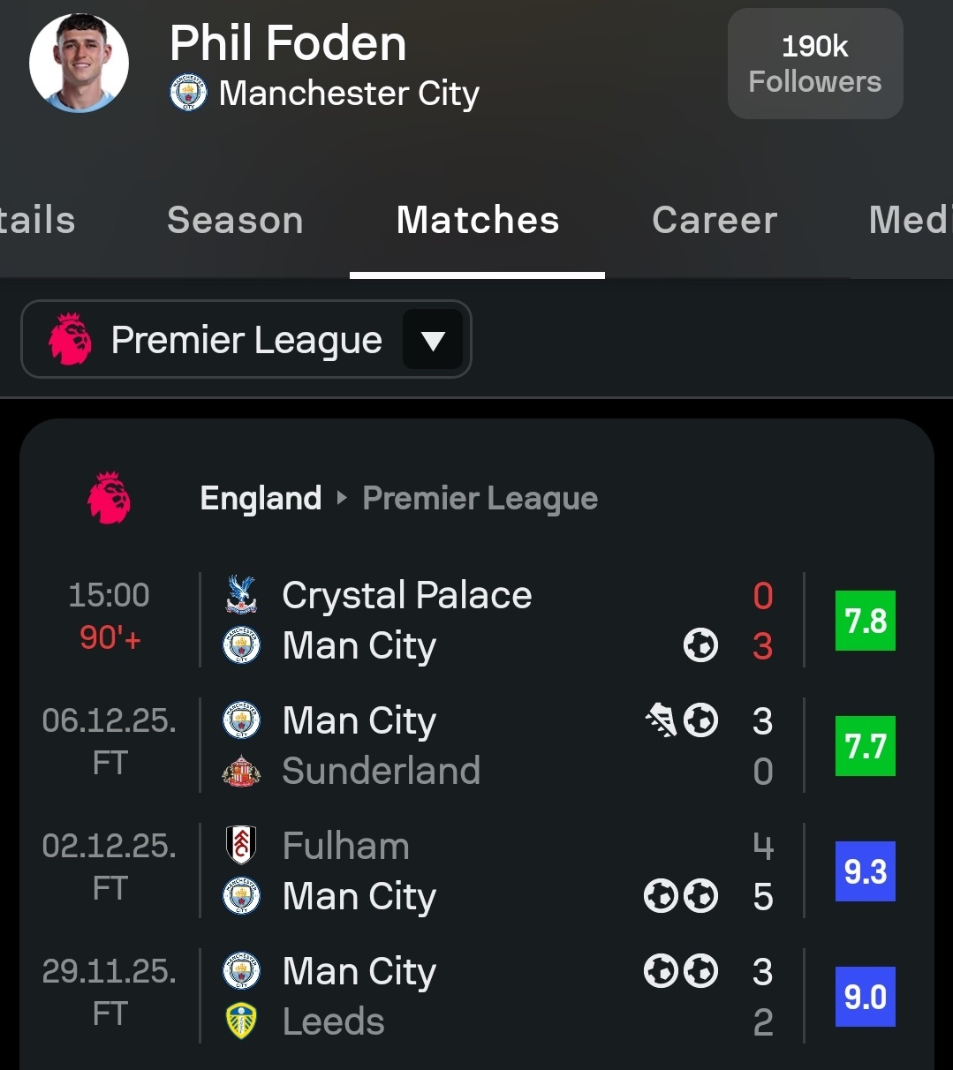The width and height of the screenshot is (953, 1070).
Task: Open the Premier League competition dropdown
Action: (246, 340)
